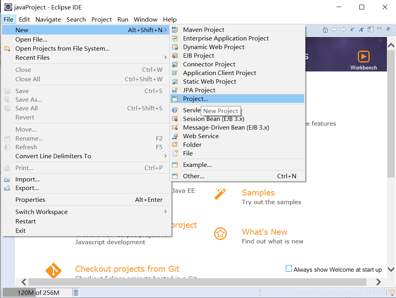Expand the New submenu arrow
The height and width of the screenshot is (298, 396).
(x=165, y=30)
